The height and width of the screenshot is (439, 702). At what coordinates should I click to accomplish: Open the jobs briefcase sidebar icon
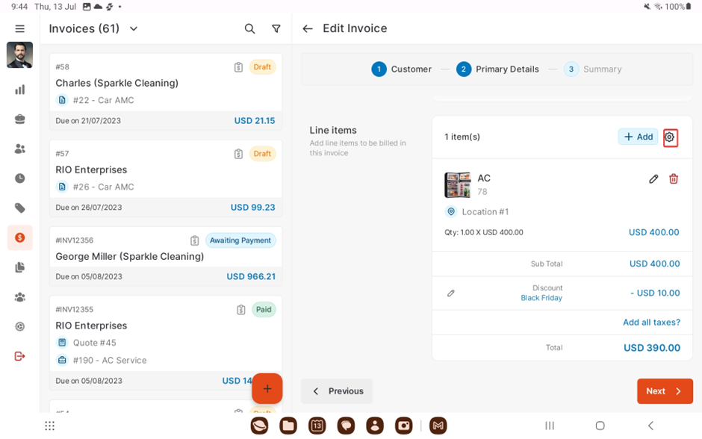pos(19,119)
